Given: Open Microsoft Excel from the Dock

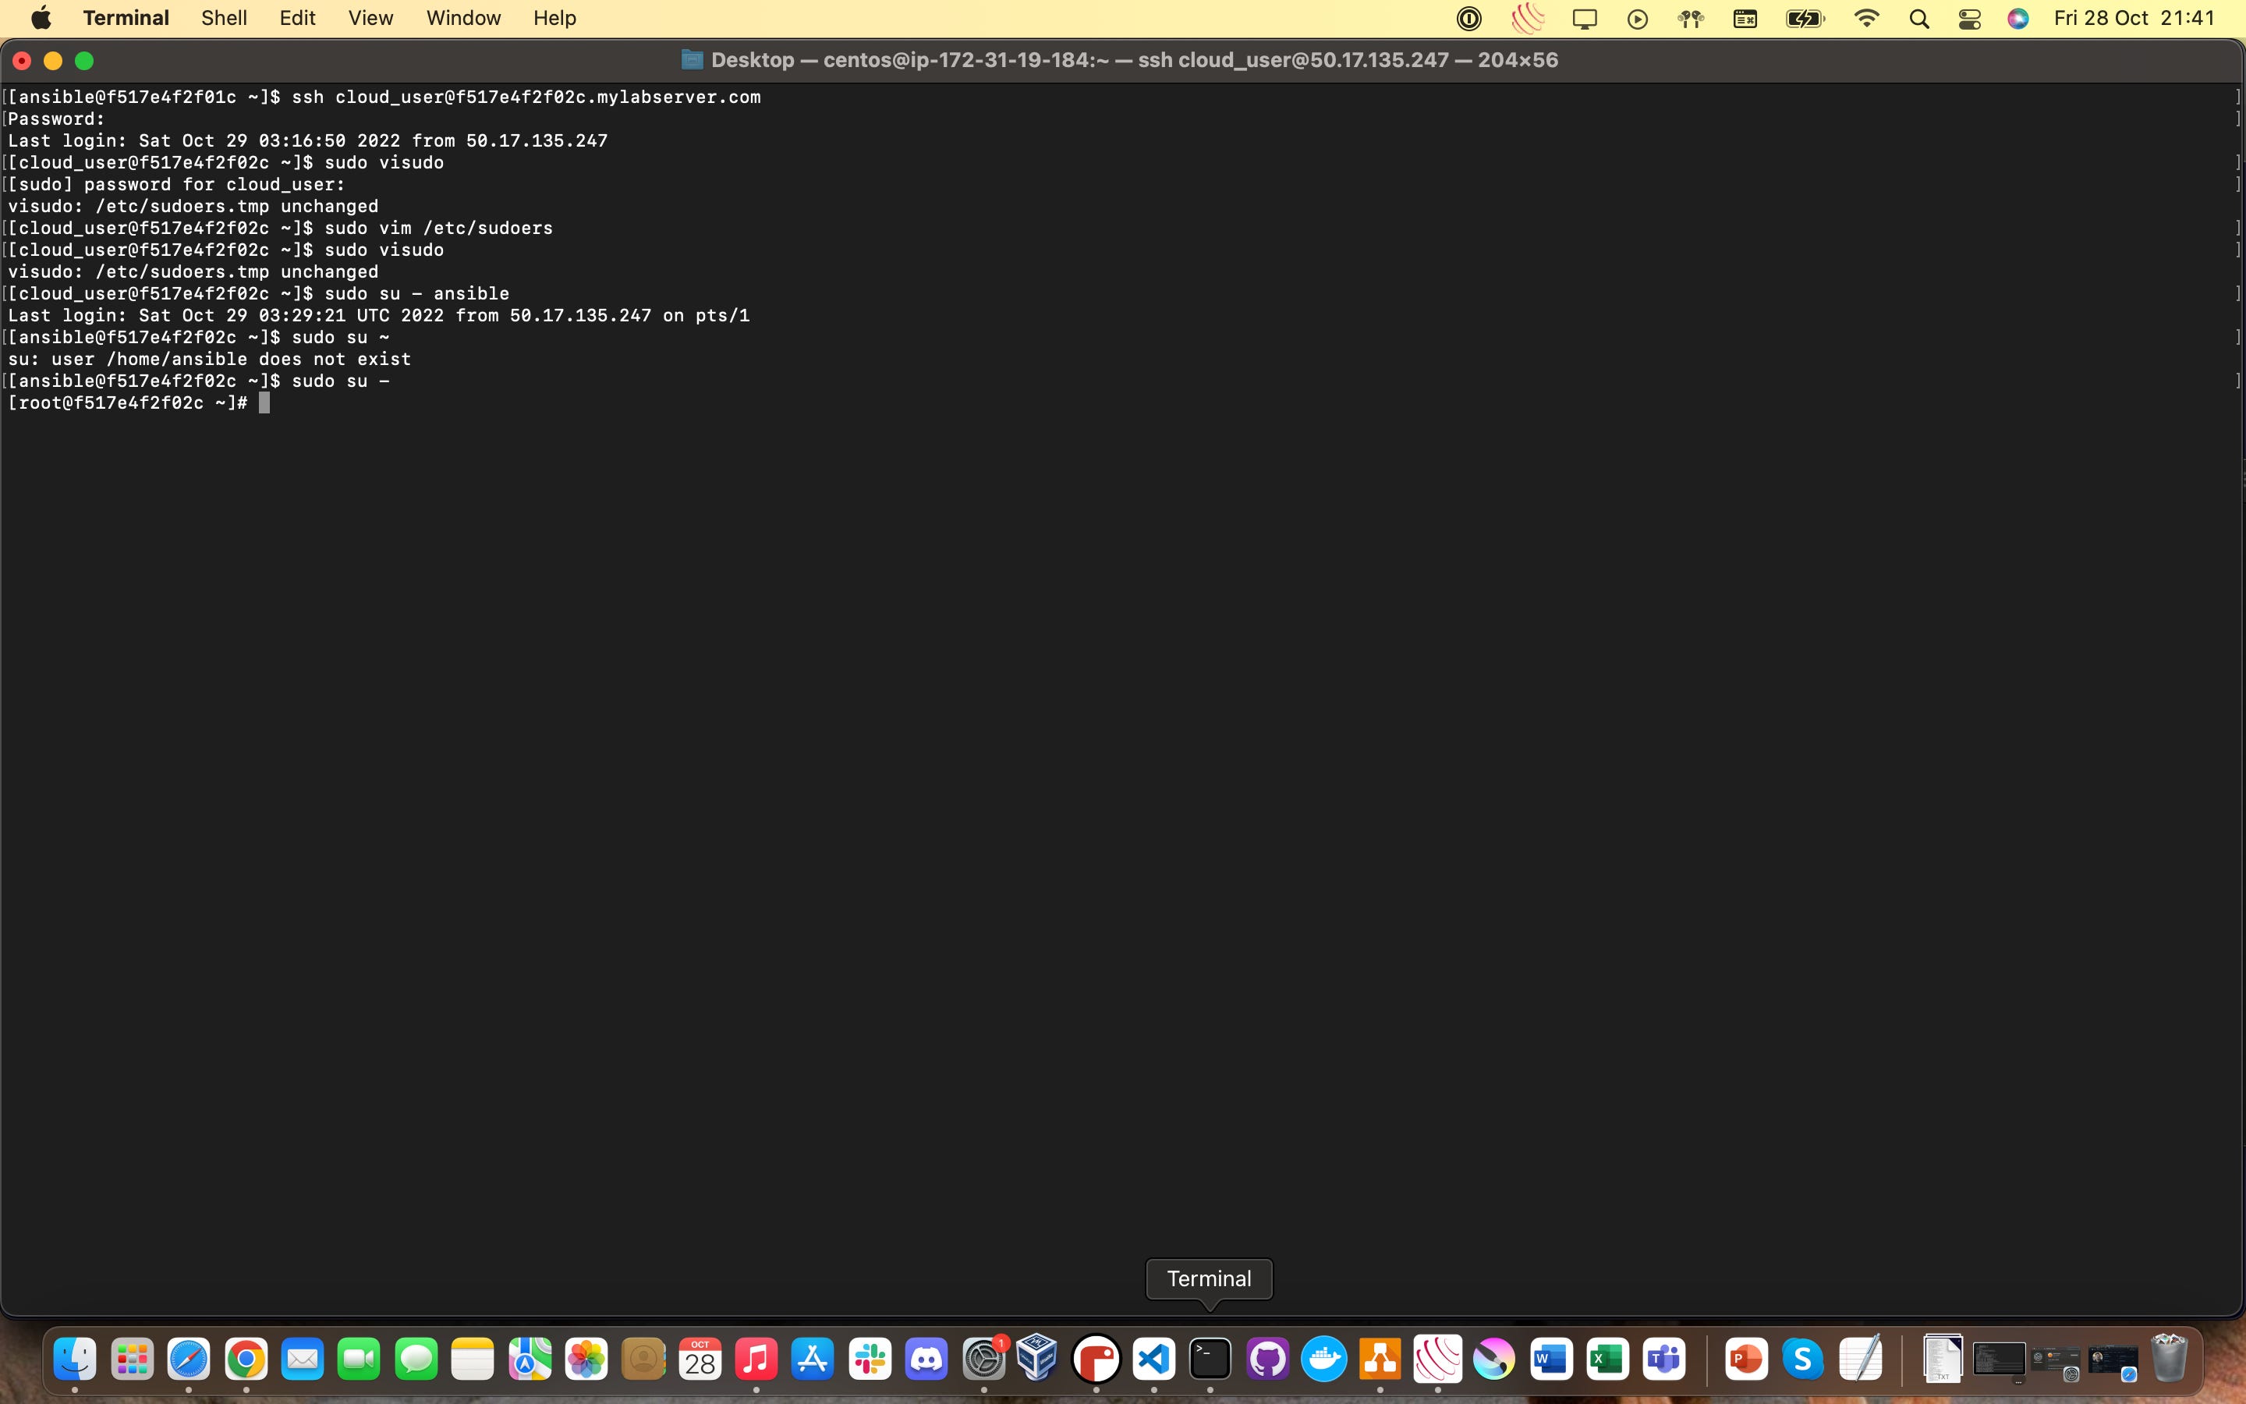Looking at the screenshot, I should tap(1607, 1360).
